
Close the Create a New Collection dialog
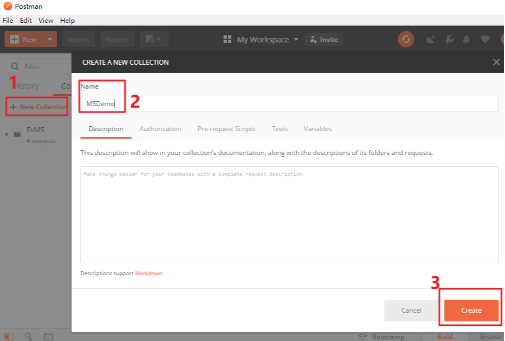[x=496, y=62]
